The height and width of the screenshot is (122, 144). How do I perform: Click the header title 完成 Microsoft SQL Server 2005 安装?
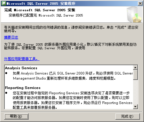pyautogui.click(x=40, y=10)
